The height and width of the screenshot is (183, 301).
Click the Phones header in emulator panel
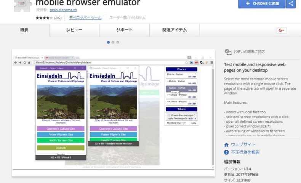181,69
